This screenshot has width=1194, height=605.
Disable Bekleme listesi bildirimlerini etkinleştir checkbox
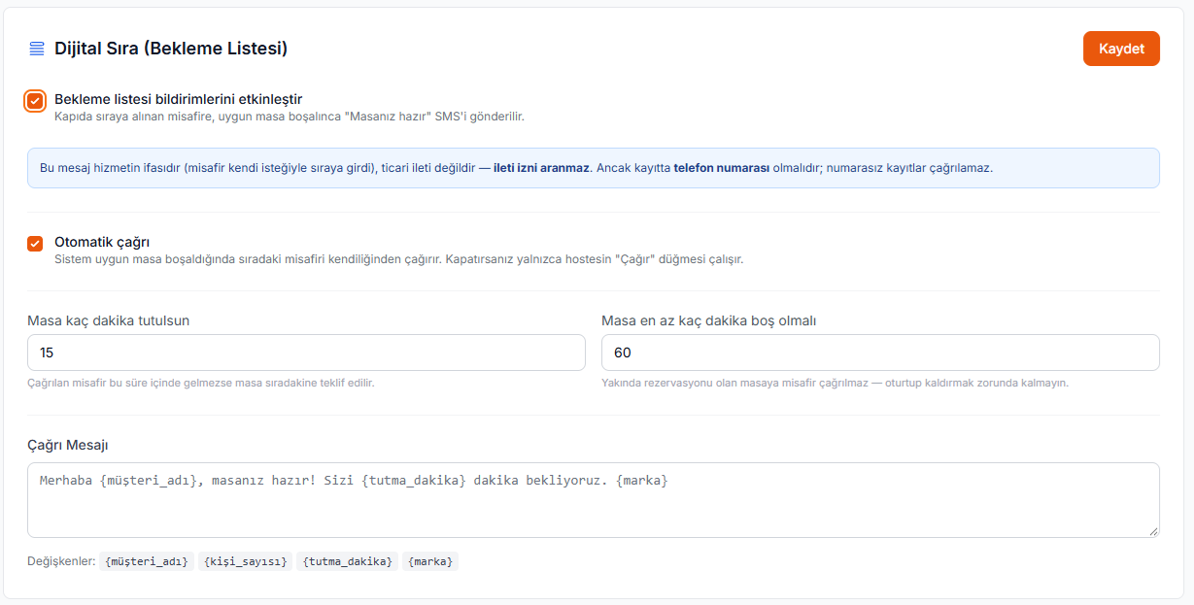35,100
